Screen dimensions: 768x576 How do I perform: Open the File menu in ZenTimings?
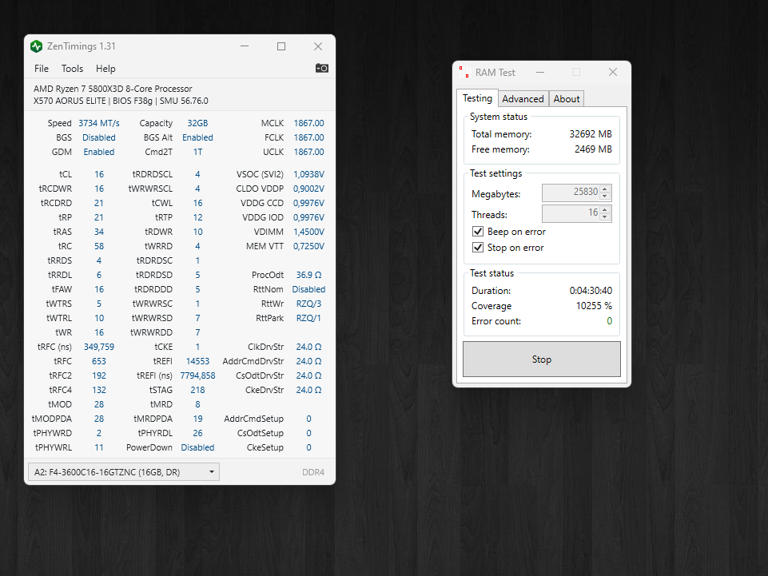click(x=41, y=69)
